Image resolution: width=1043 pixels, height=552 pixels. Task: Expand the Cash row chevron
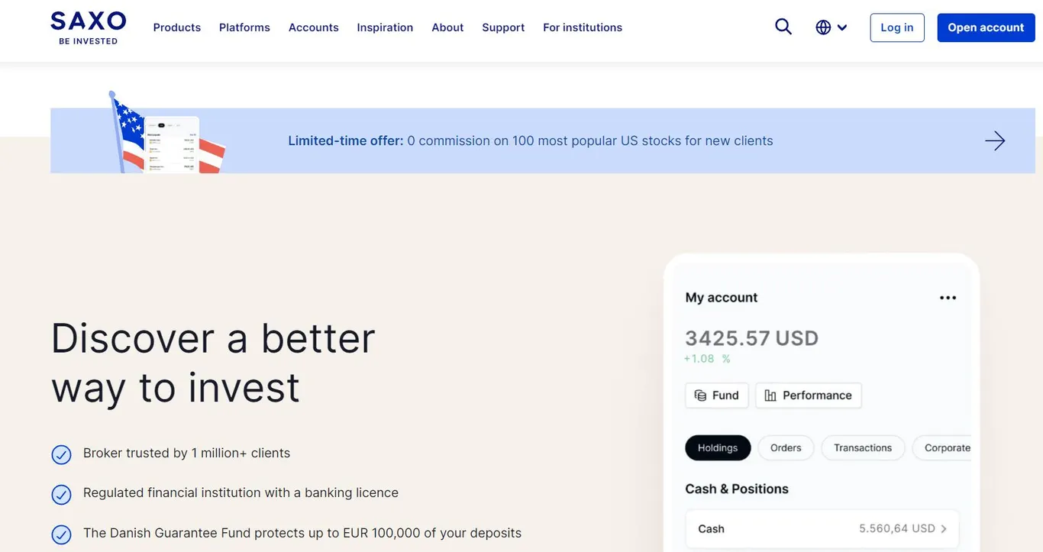tap(944, 528)
